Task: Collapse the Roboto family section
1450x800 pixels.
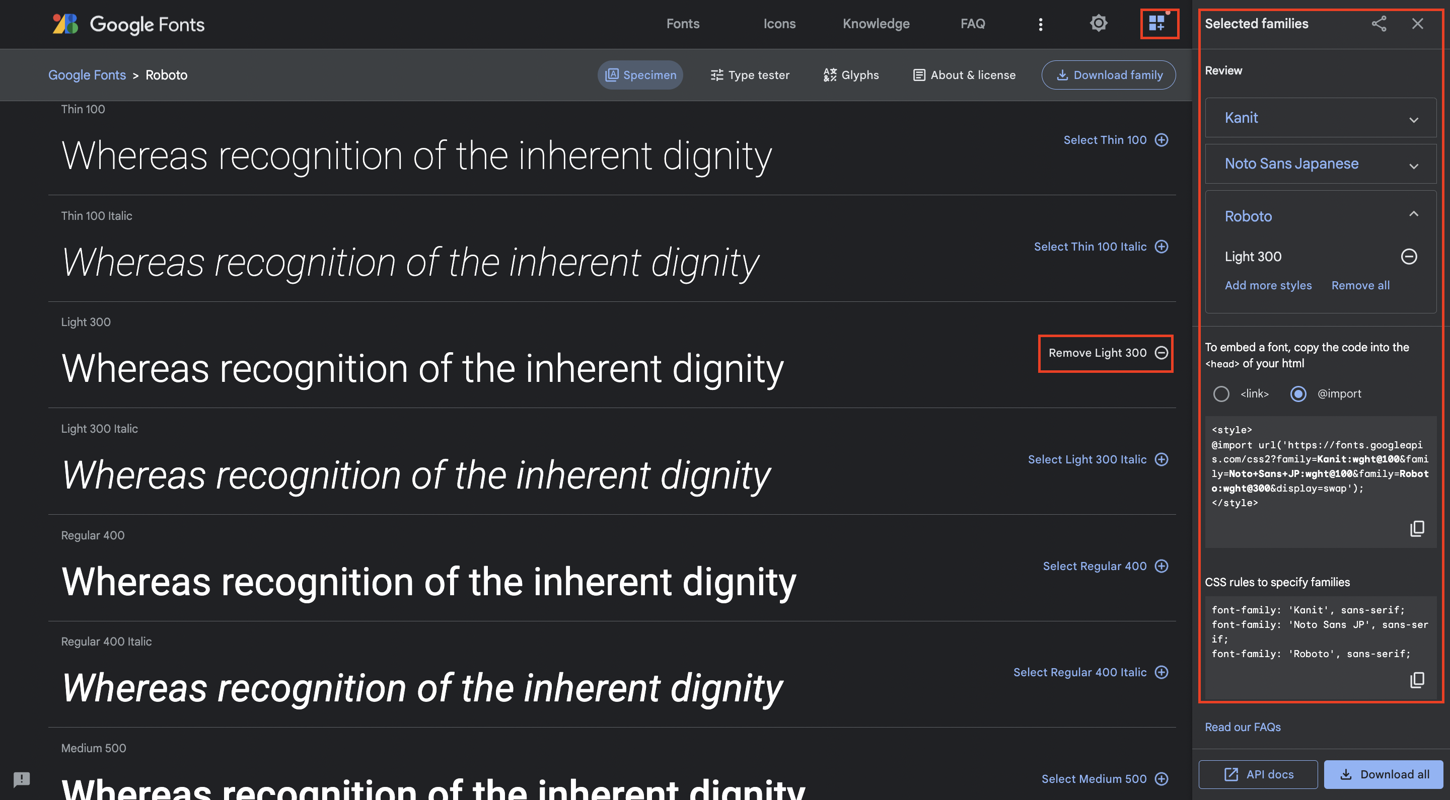Action: (1413, 214)
